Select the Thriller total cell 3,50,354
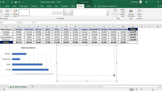162x91 pixels. click(133, 34)
